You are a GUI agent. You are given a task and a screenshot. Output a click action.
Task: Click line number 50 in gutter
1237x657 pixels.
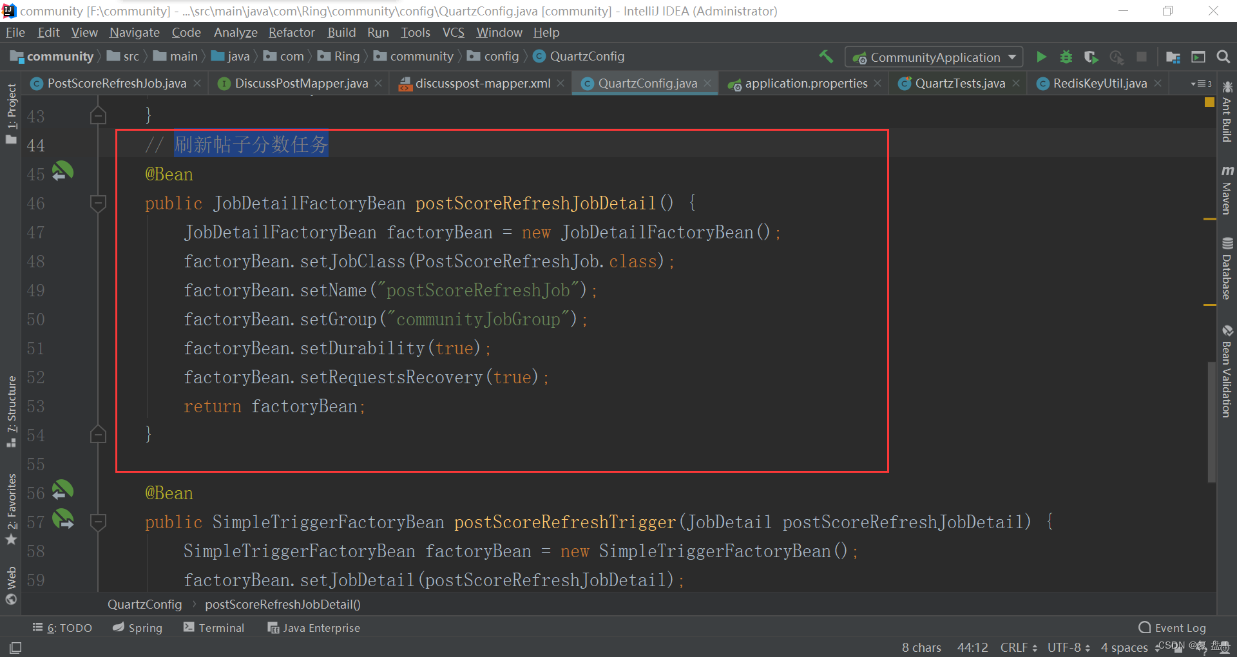point(36,319)
